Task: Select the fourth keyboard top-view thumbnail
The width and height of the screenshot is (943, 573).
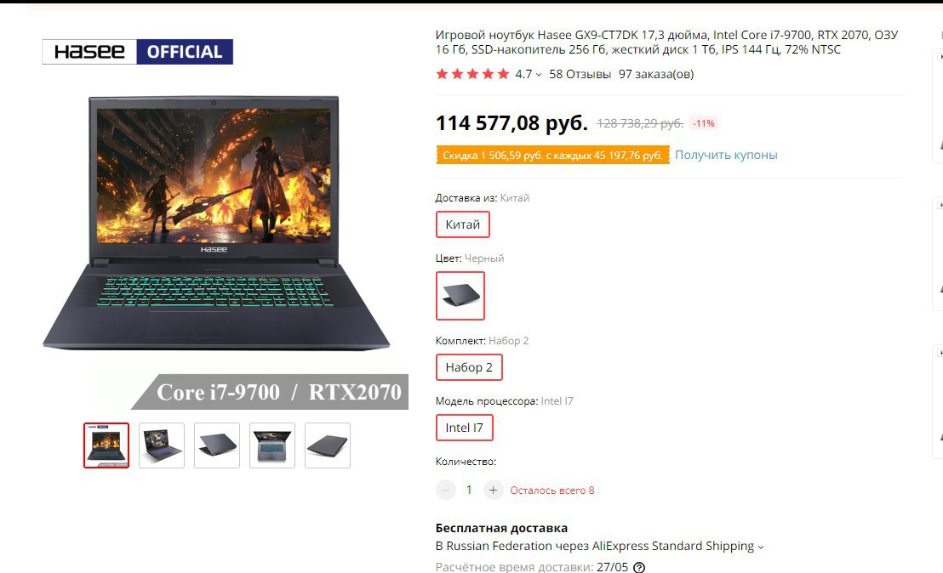Action: (272, 445)
